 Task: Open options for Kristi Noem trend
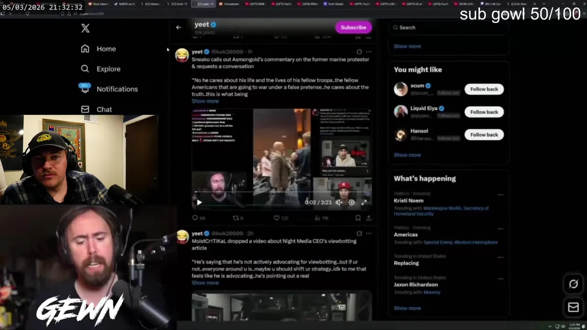[x=501, y=194]
